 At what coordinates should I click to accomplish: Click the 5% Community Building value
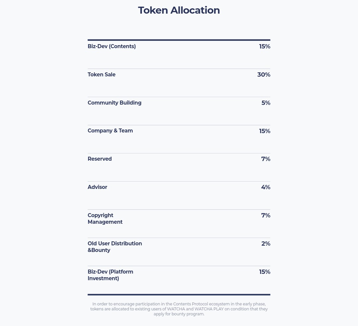(266, 103)
